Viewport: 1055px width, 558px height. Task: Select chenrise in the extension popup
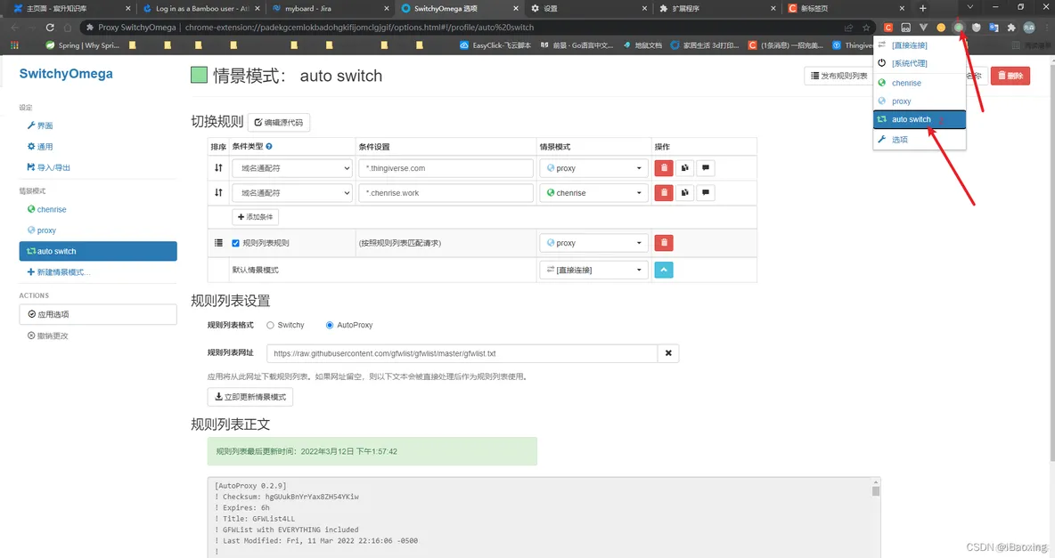[x=919, y=83]
